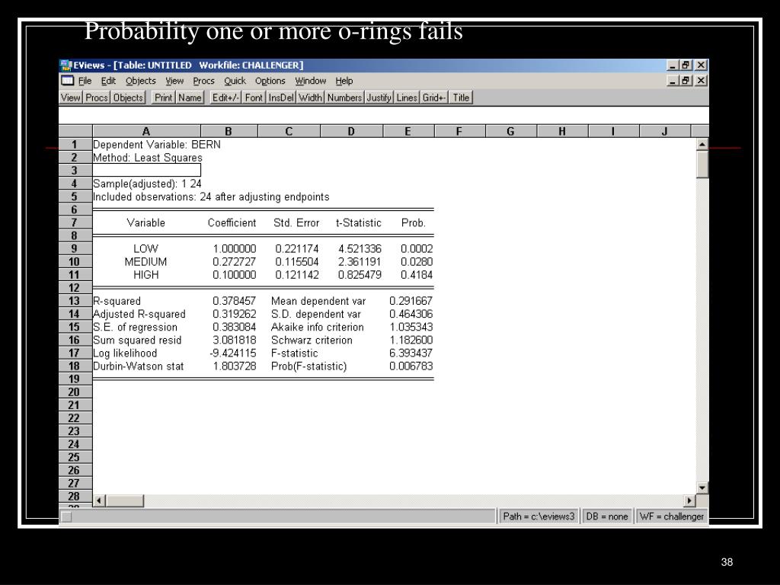This screenshot has width=780, height=585.
Task: Open the Objects menu
Action: [140, 81]
